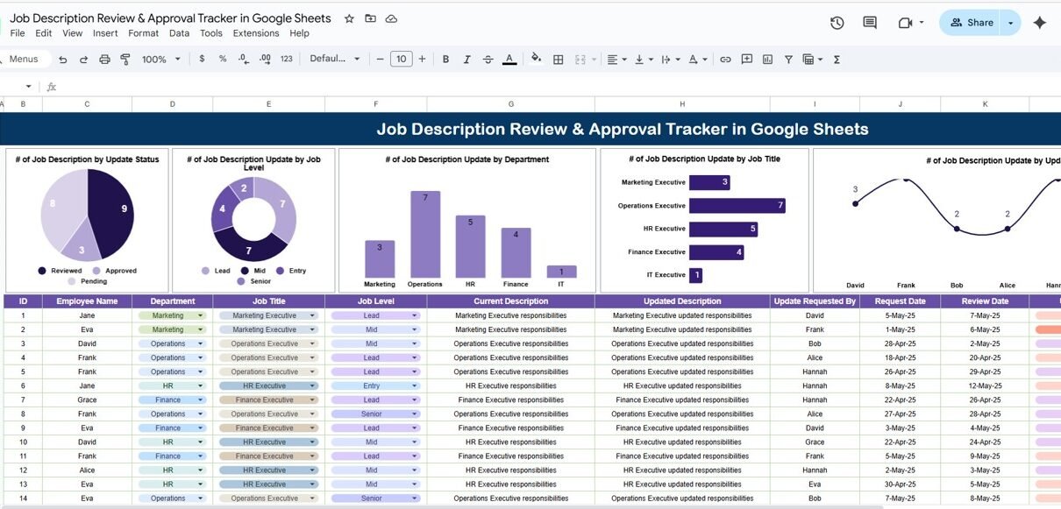1061x509 pixels.
Task: Click the Undo arrow in the toolbar
Action: click(63, 60)
